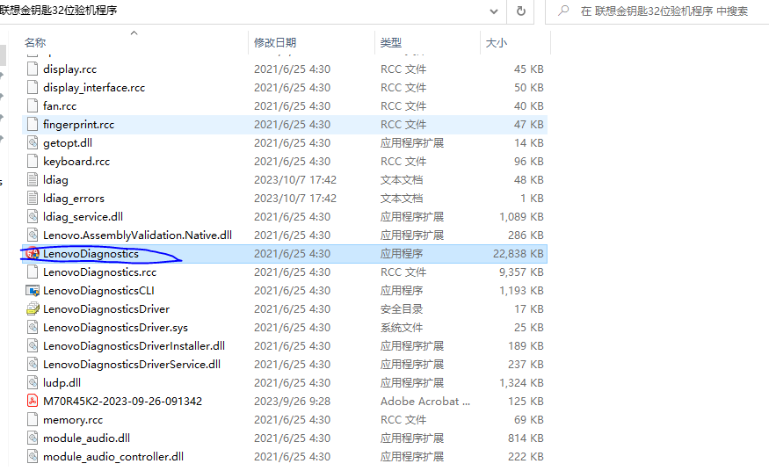769x471 pixels.
Task: Click the ludp.dll file icon
Action: pyautogui.click(x=33, y=383)
